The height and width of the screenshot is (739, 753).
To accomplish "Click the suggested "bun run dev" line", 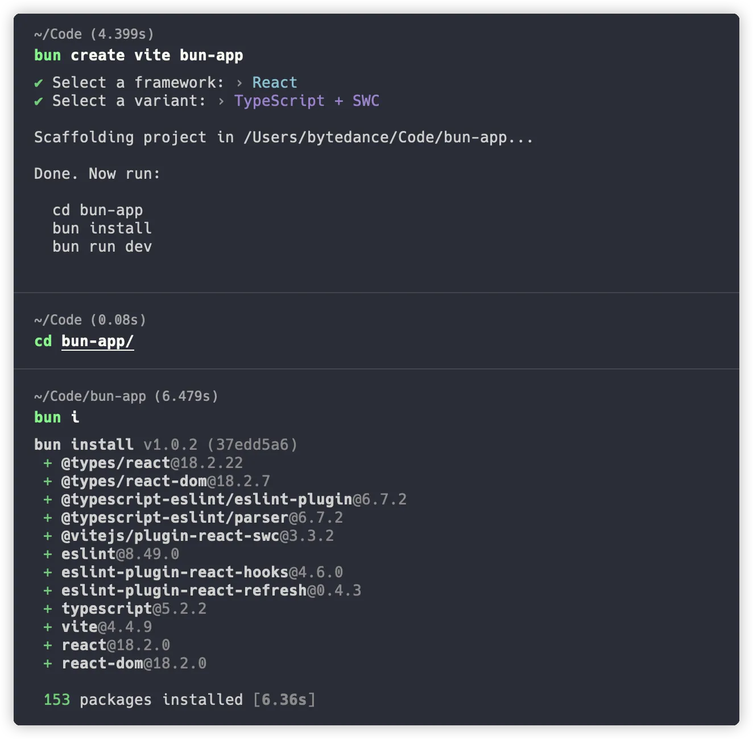I will click(102, 247).
